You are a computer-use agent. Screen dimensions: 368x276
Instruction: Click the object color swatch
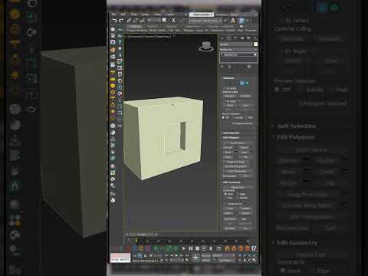[x=255, y=44]
